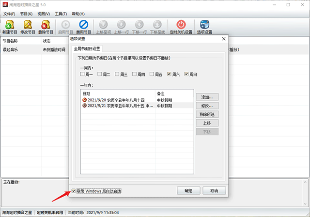Screen dimensions: 310x217
Task: Select the 全局节假日设置 tab
Action: (87, 48)
